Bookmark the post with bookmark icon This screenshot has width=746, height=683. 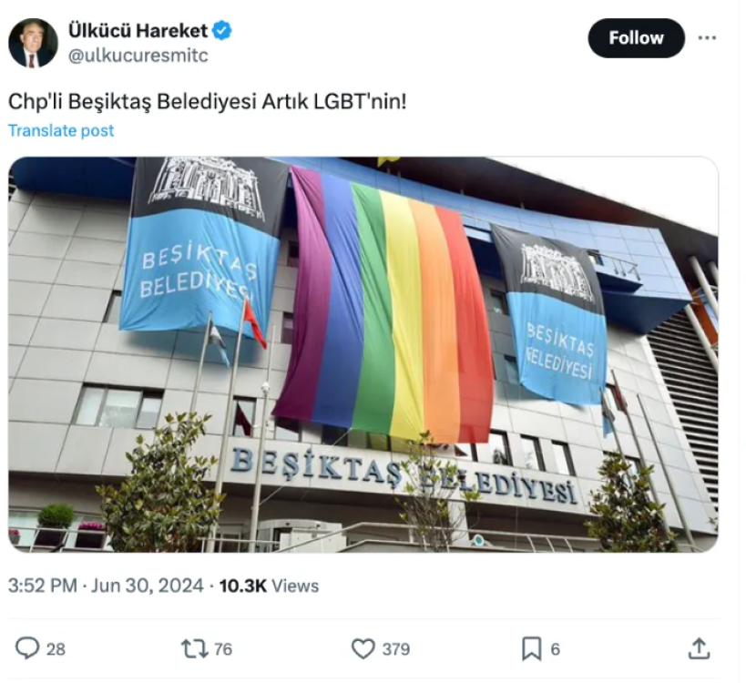[x=531, y=648]
